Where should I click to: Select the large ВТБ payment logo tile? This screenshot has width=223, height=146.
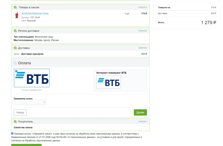(32, 78)
